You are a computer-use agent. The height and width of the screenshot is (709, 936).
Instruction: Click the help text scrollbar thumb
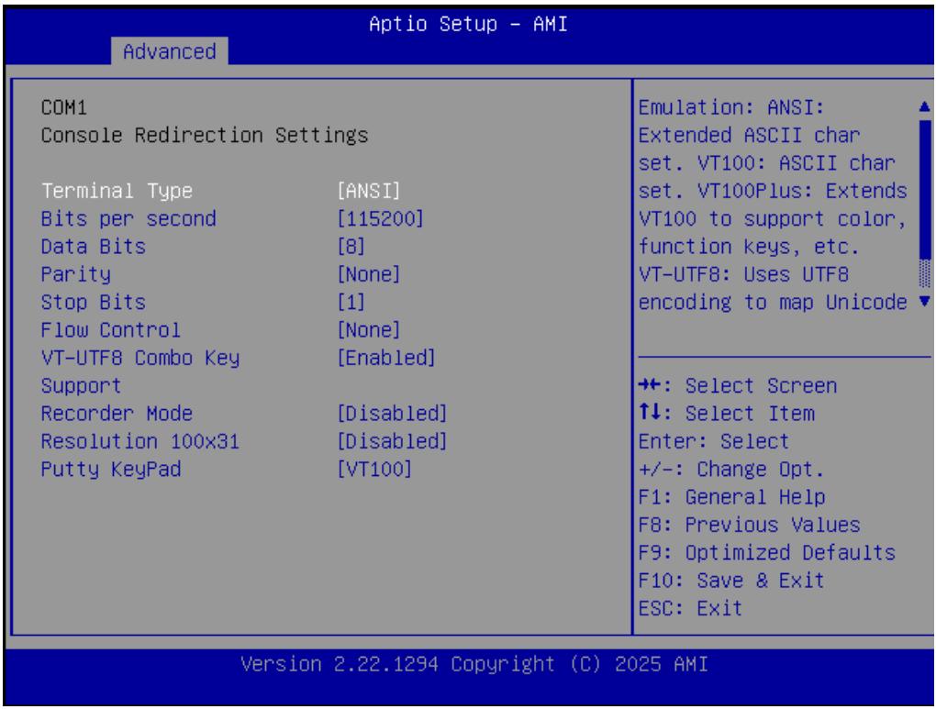(925, 190)
